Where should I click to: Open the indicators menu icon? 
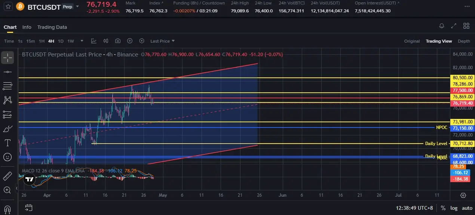[x=94, y=41]
